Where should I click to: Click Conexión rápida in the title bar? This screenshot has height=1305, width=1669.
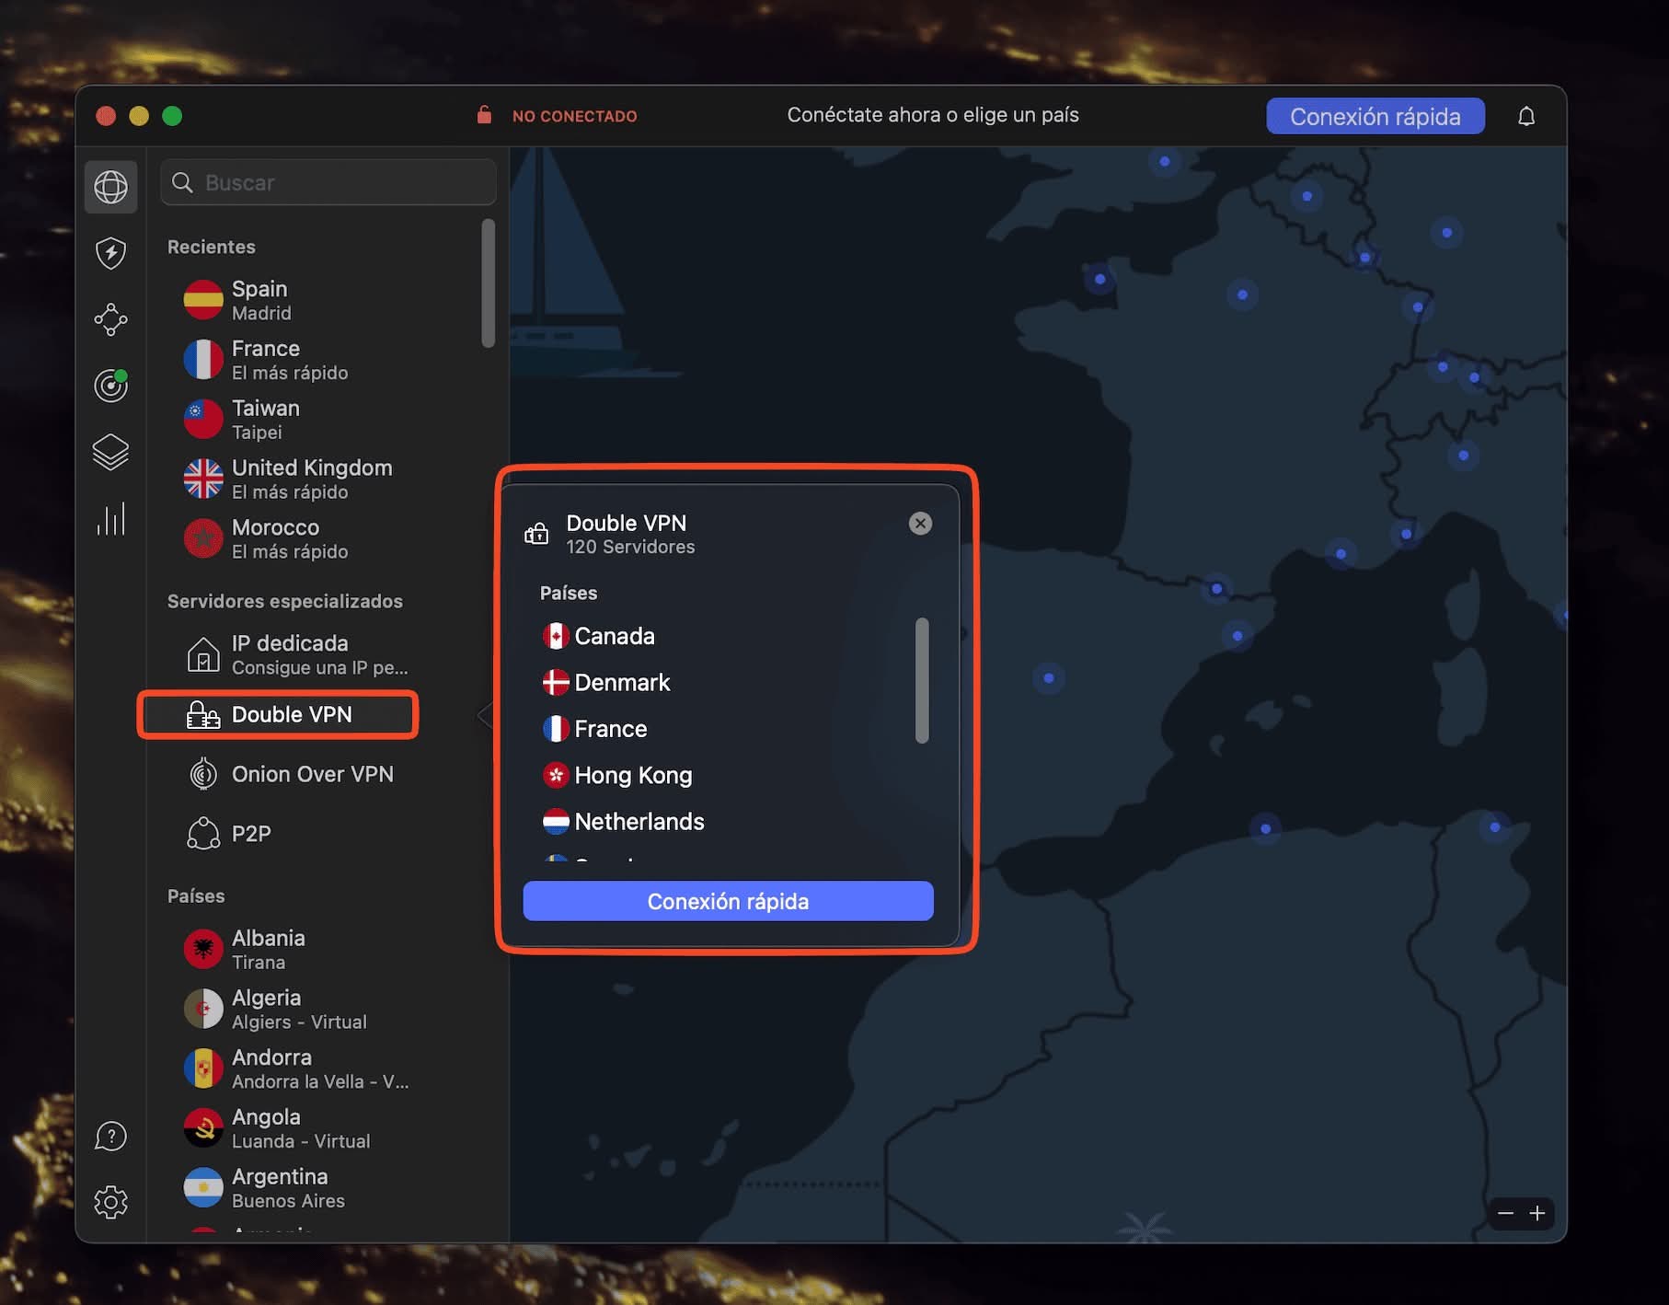click(1375, 116)
